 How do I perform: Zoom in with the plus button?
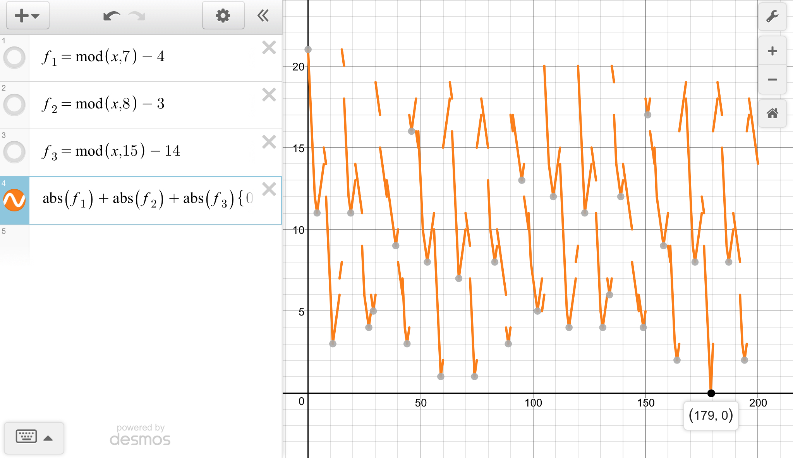pos(772,51)
